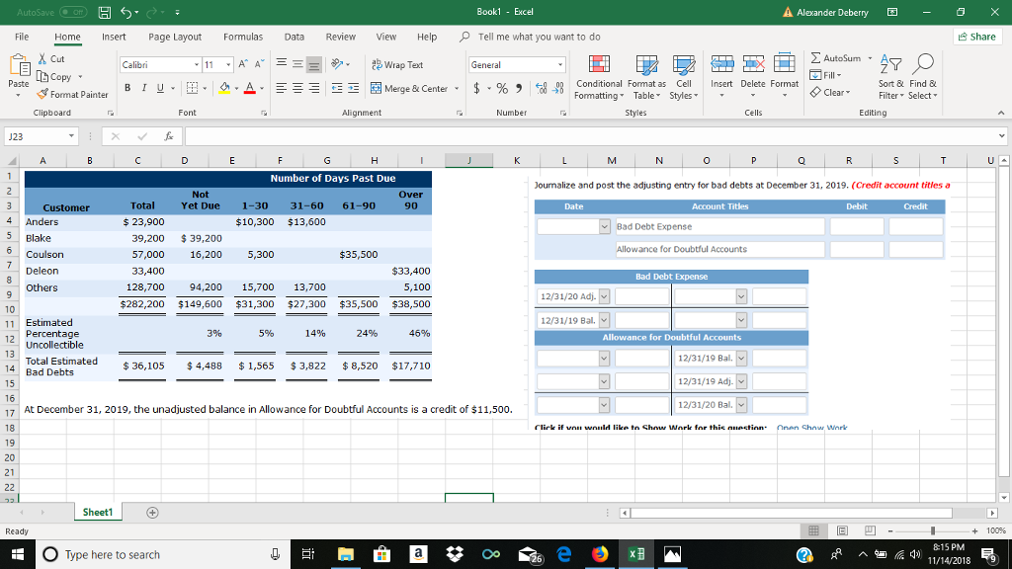Click the Open Show Work link

[811, 426]
